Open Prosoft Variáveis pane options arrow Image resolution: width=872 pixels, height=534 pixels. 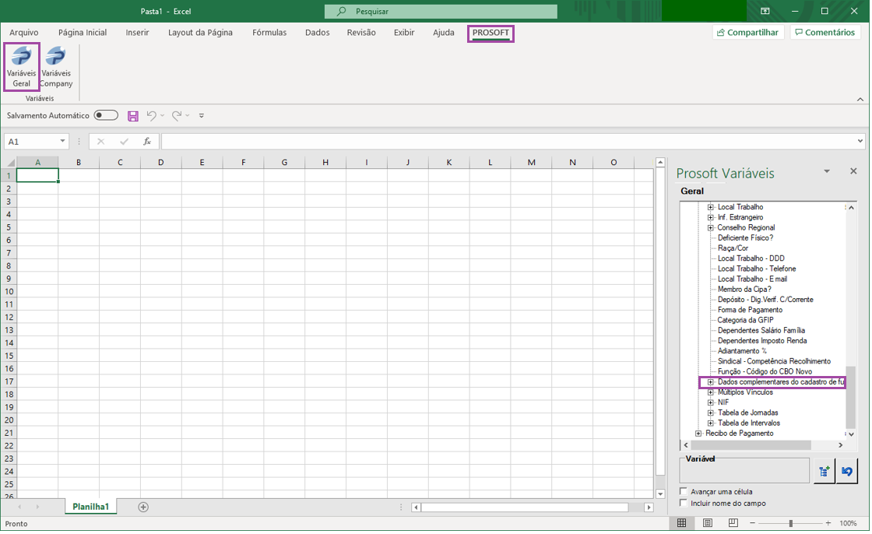pyautogui.click(x=827, y=171)
